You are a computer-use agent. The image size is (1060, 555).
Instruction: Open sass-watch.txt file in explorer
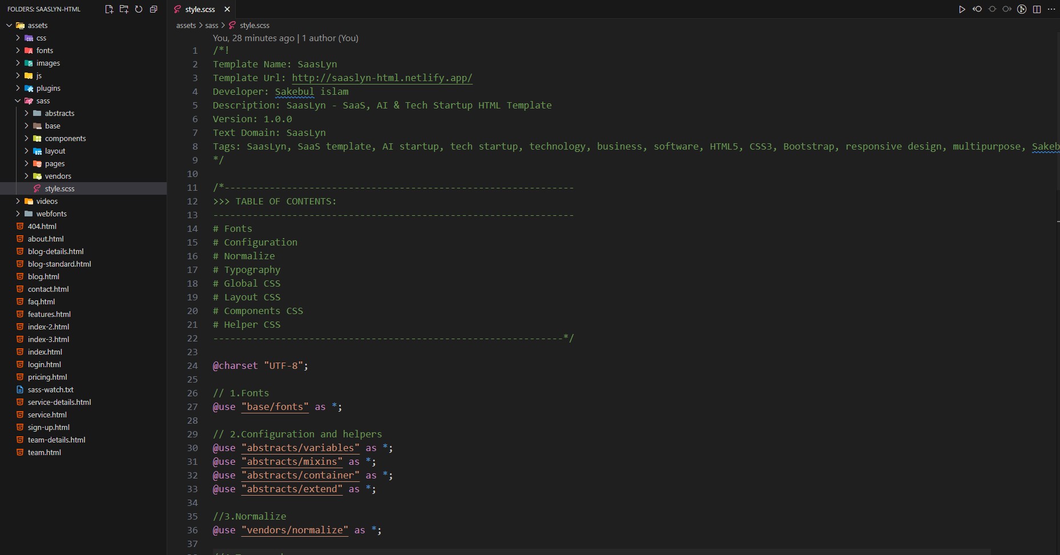50,390
